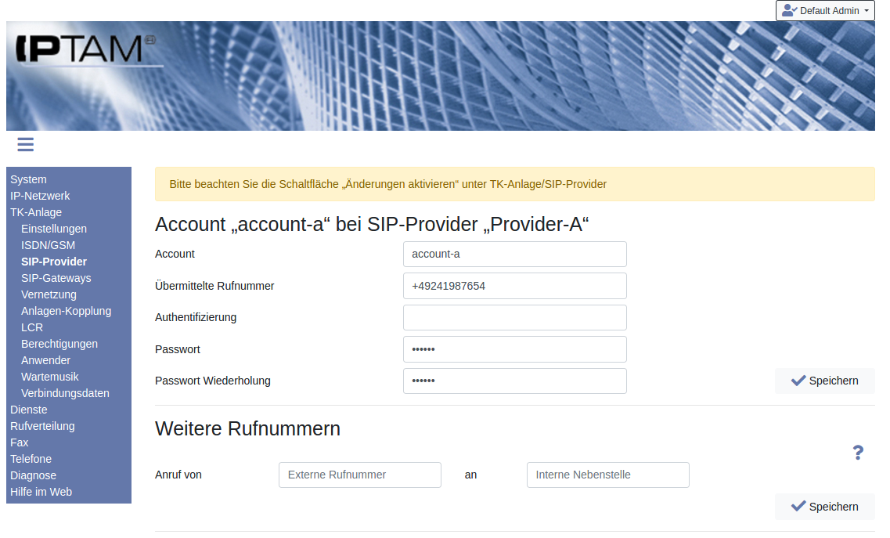Screen dimensions: 890x538
Task: Save the account settings with upper Speichern
Action: (x=825, y=381)
